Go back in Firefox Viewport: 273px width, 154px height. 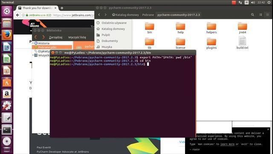(17, 15)
